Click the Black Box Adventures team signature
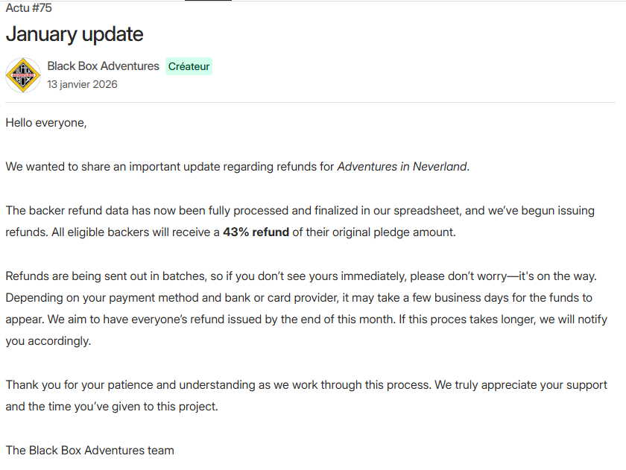Image resolution: width=626 pixels, height=470 pixels. 89,450
